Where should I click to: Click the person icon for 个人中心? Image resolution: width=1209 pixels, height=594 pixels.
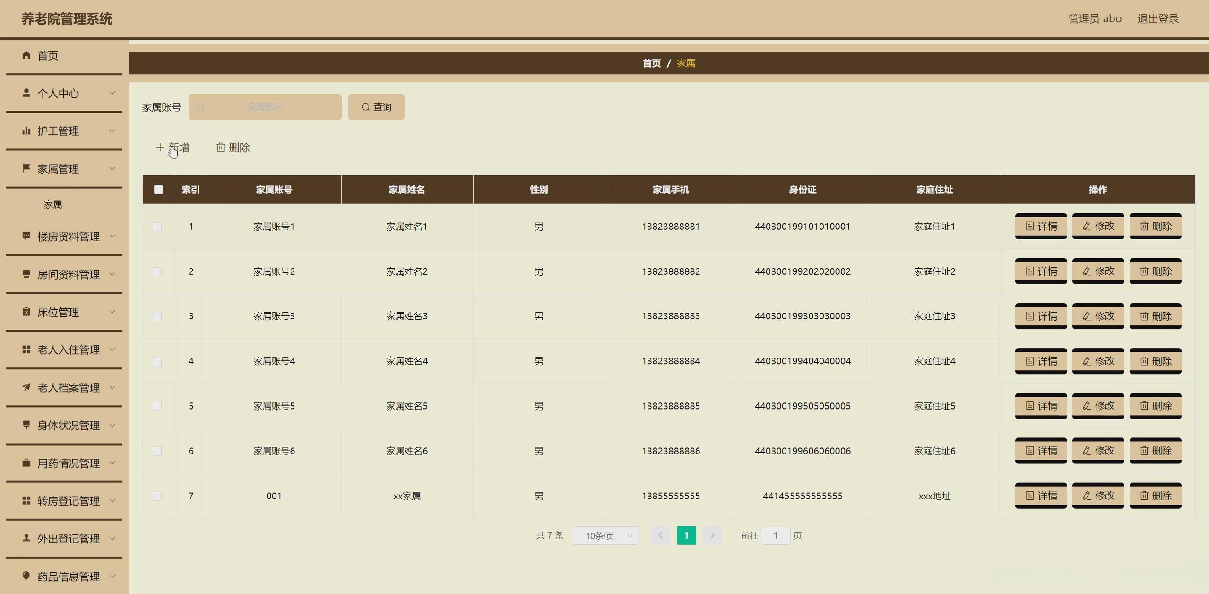pos(26,93)
